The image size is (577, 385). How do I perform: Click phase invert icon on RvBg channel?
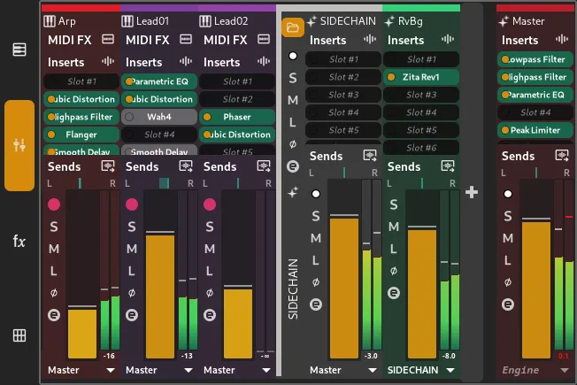pyautogui.click(x=394, y=271)
